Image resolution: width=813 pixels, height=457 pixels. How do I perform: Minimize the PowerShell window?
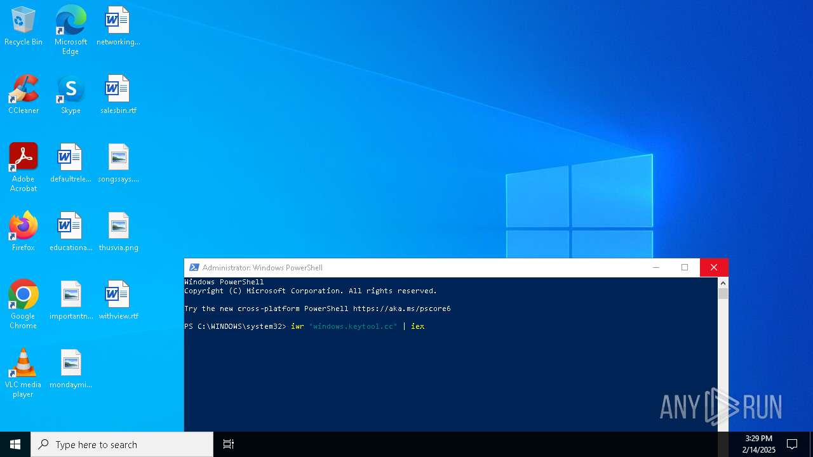(656, 267)
